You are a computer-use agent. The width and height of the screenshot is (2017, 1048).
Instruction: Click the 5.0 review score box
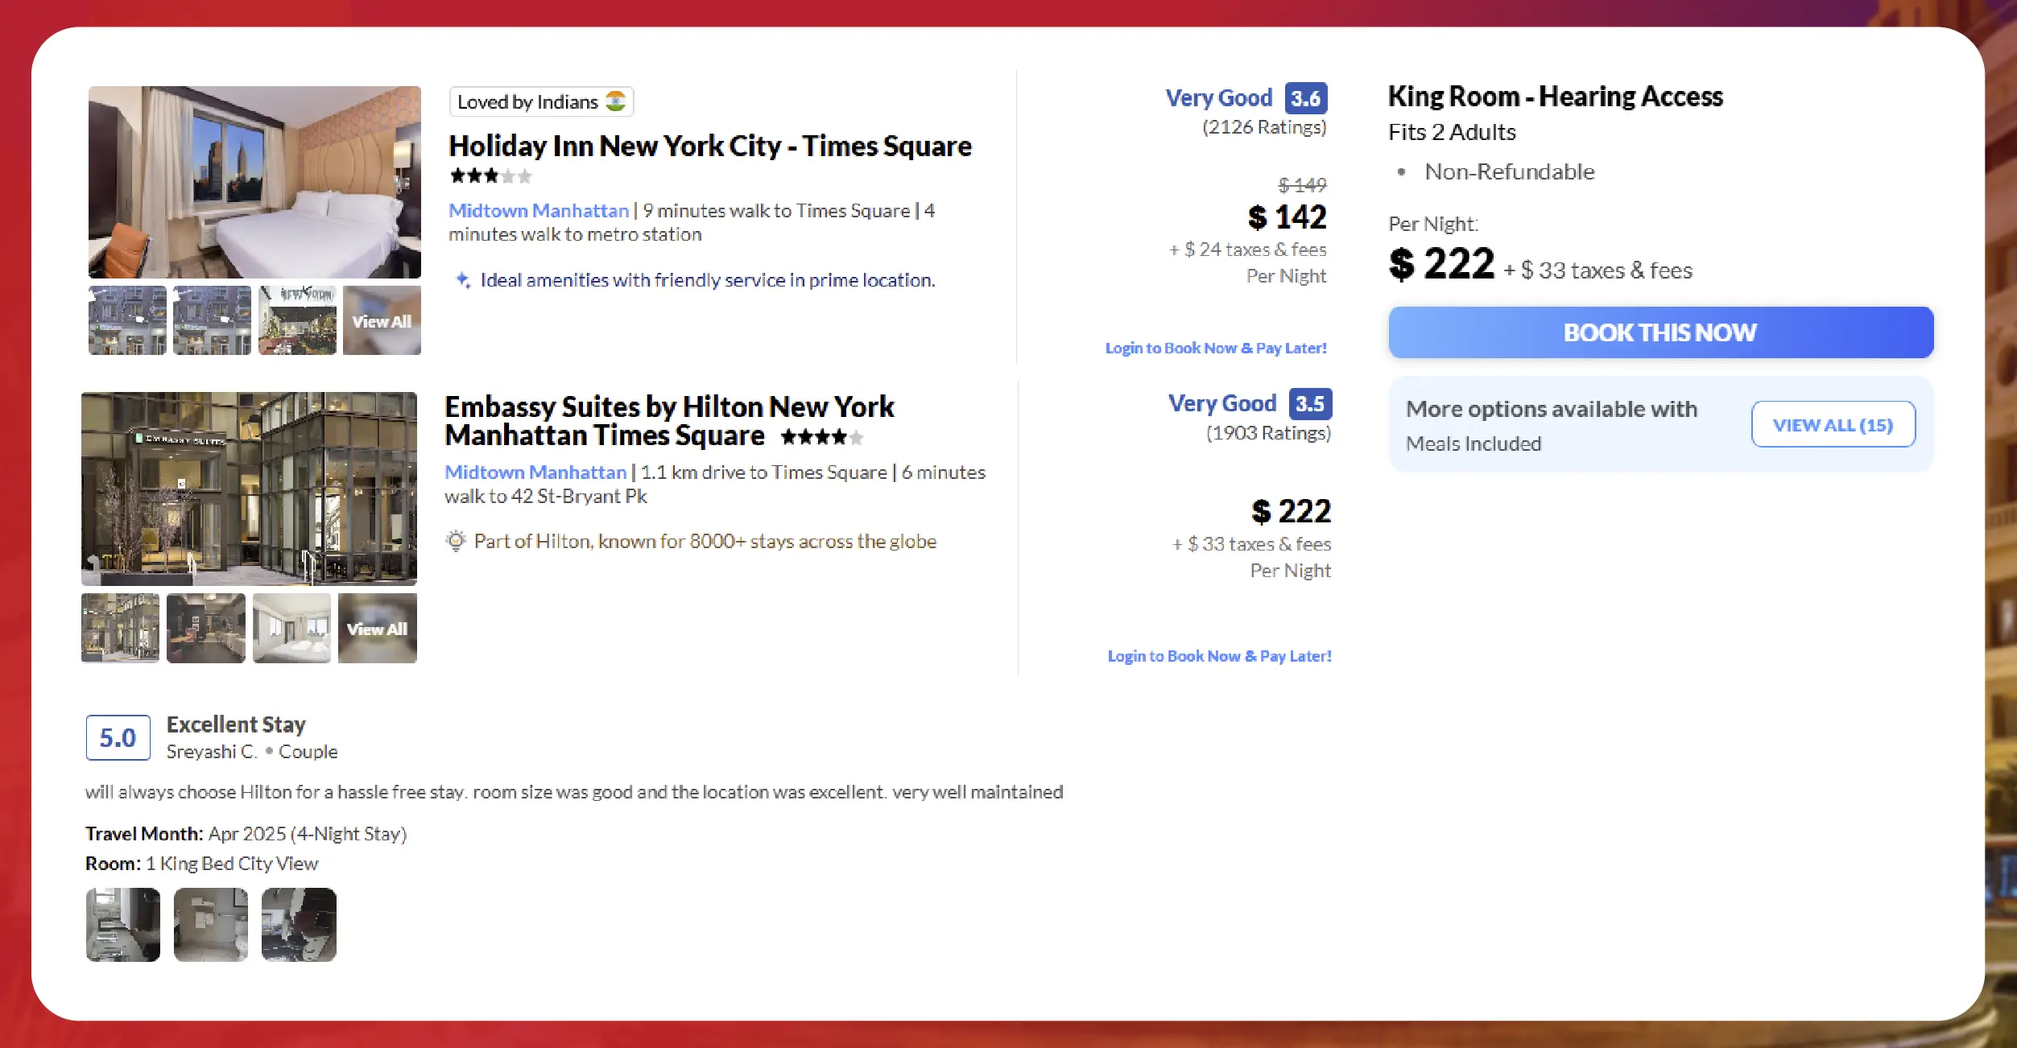[x=118, y=737]
